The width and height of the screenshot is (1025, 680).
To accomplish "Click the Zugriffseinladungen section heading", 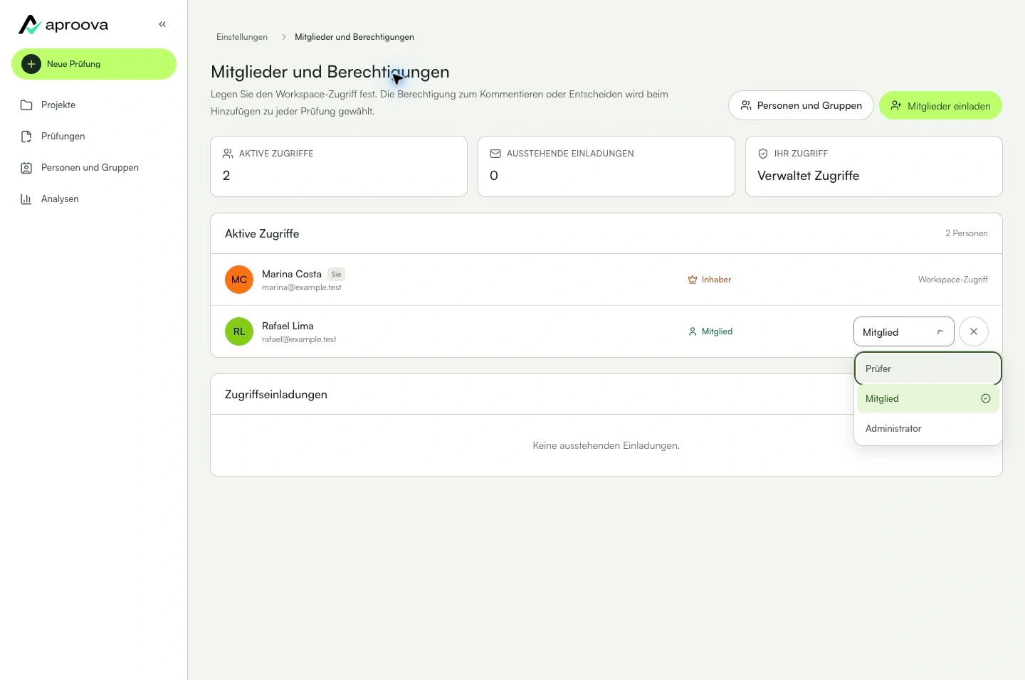I will [276, 394].
